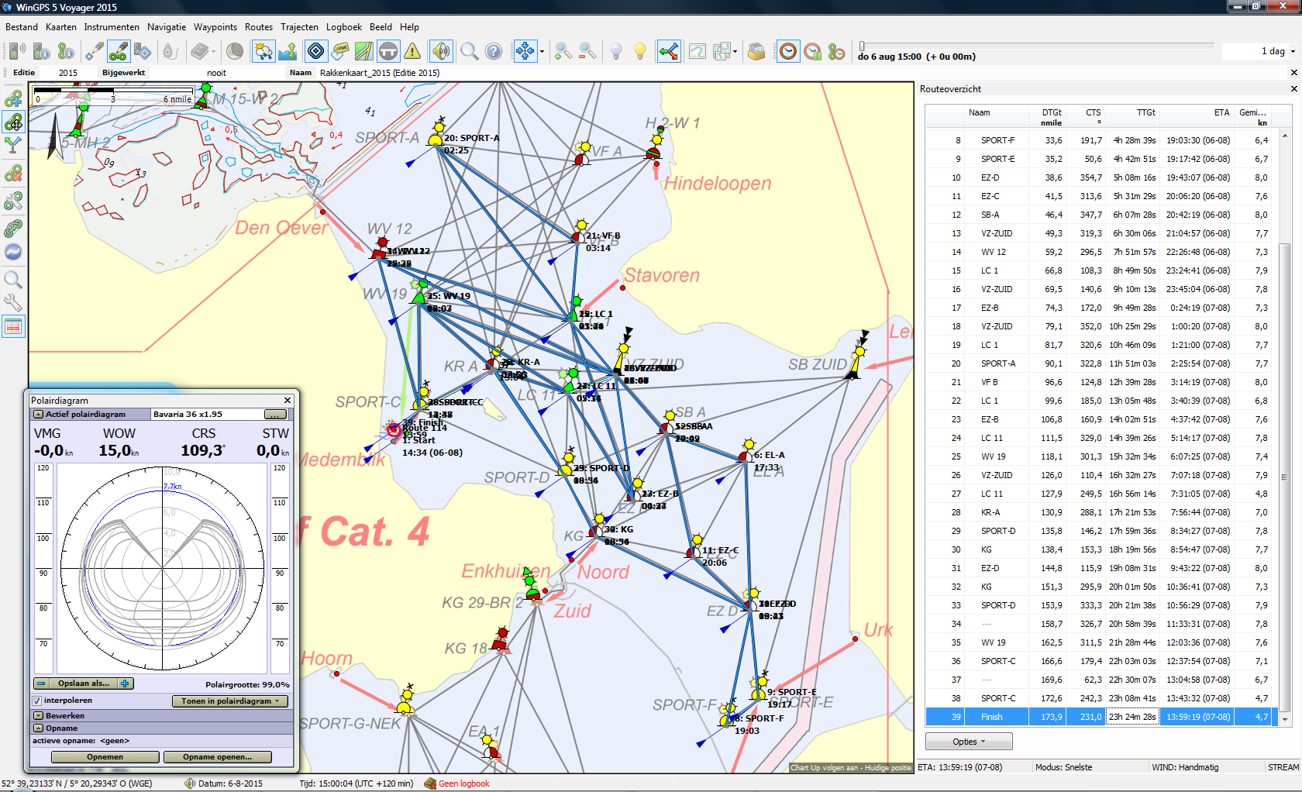Open the Kaarten menu
The image size is (1302, 792).
tap(61, 27)
